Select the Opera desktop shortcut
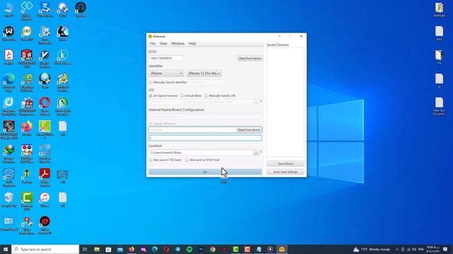The width and height of the screenshot is (453, 254). (x=45, y=106)
